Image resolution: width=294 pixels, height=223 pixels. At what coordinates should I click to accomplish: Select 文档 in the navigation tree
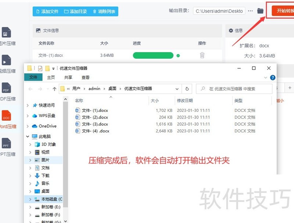tap(45, 168)
